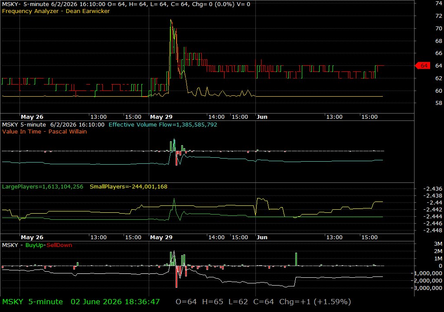This screenshot has height=312, width=444.
Task: Click the LargePlayers=1,613,104,256 label
Action: pyautogui.click(x=42, y=187)
